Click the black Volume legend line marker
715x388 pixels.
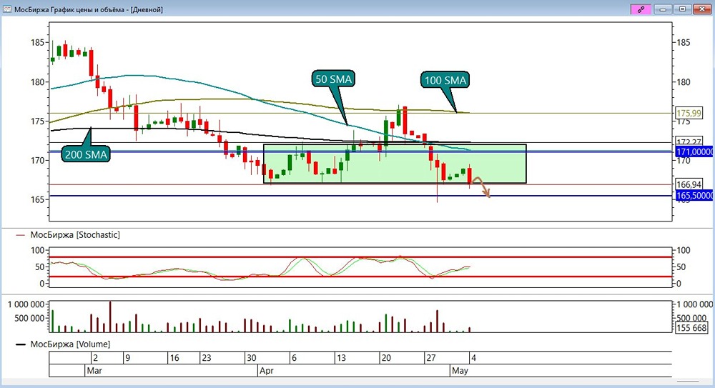[21, 344]
